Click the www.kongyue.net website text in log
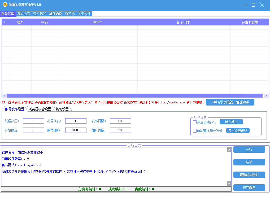Screen dimensions: 270x197 pyautogui.click(x=29, y=165)
